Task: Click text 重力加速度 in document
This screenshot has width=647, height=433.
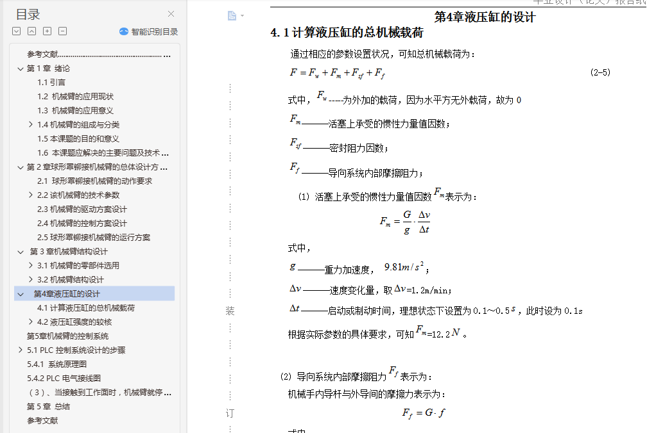Action: click(x=347, y=270)
